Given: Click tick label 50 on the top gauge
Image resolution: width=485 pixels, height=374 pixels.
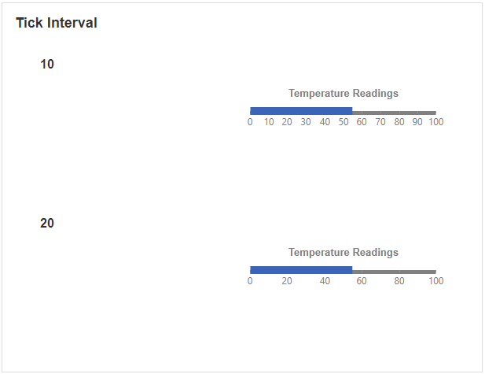Looking at the screenshot, I should click(x=344, y=122).
